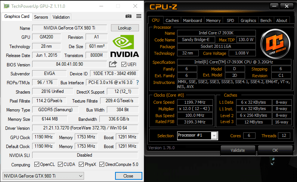Open the SPD tab in CPU-Z
Viewport: 297px width, 182px height.
coord(231,21)
